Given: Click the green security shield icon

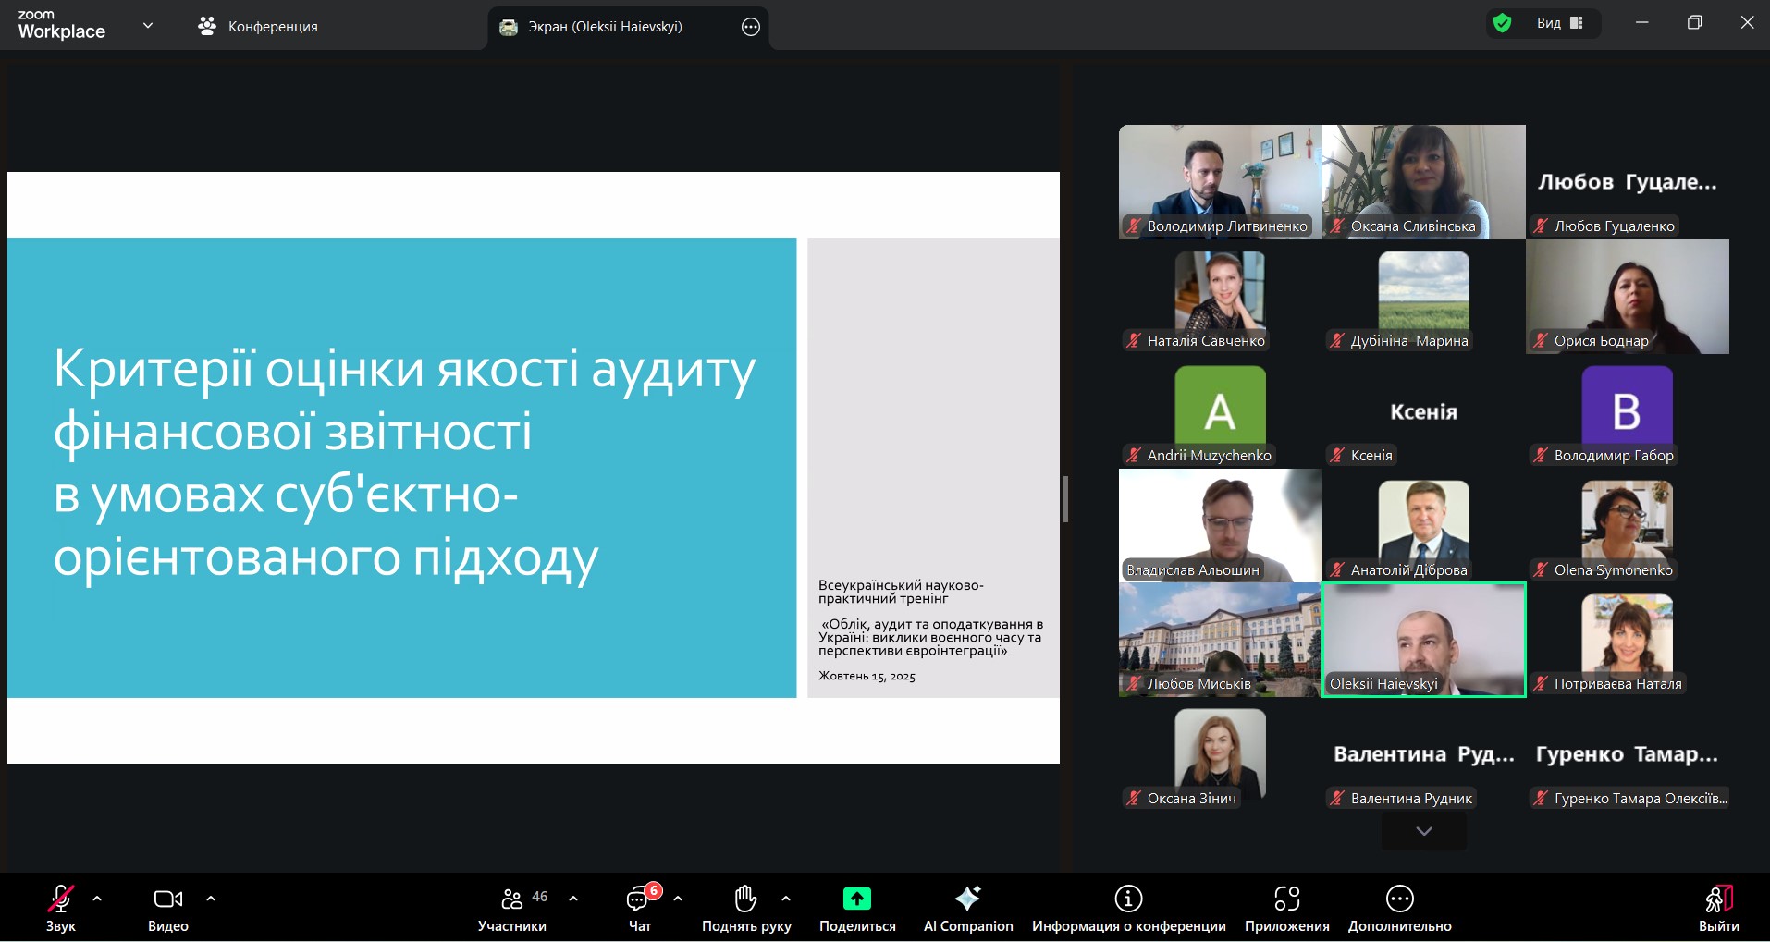Looking at the screenshot, I should point(1503,23).
